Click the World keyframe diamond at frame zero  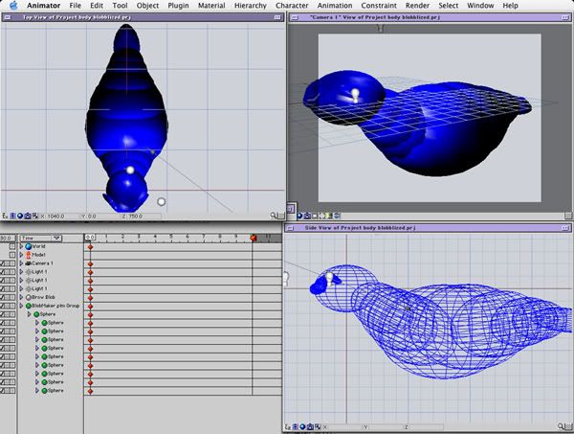(x=90, y=246)
